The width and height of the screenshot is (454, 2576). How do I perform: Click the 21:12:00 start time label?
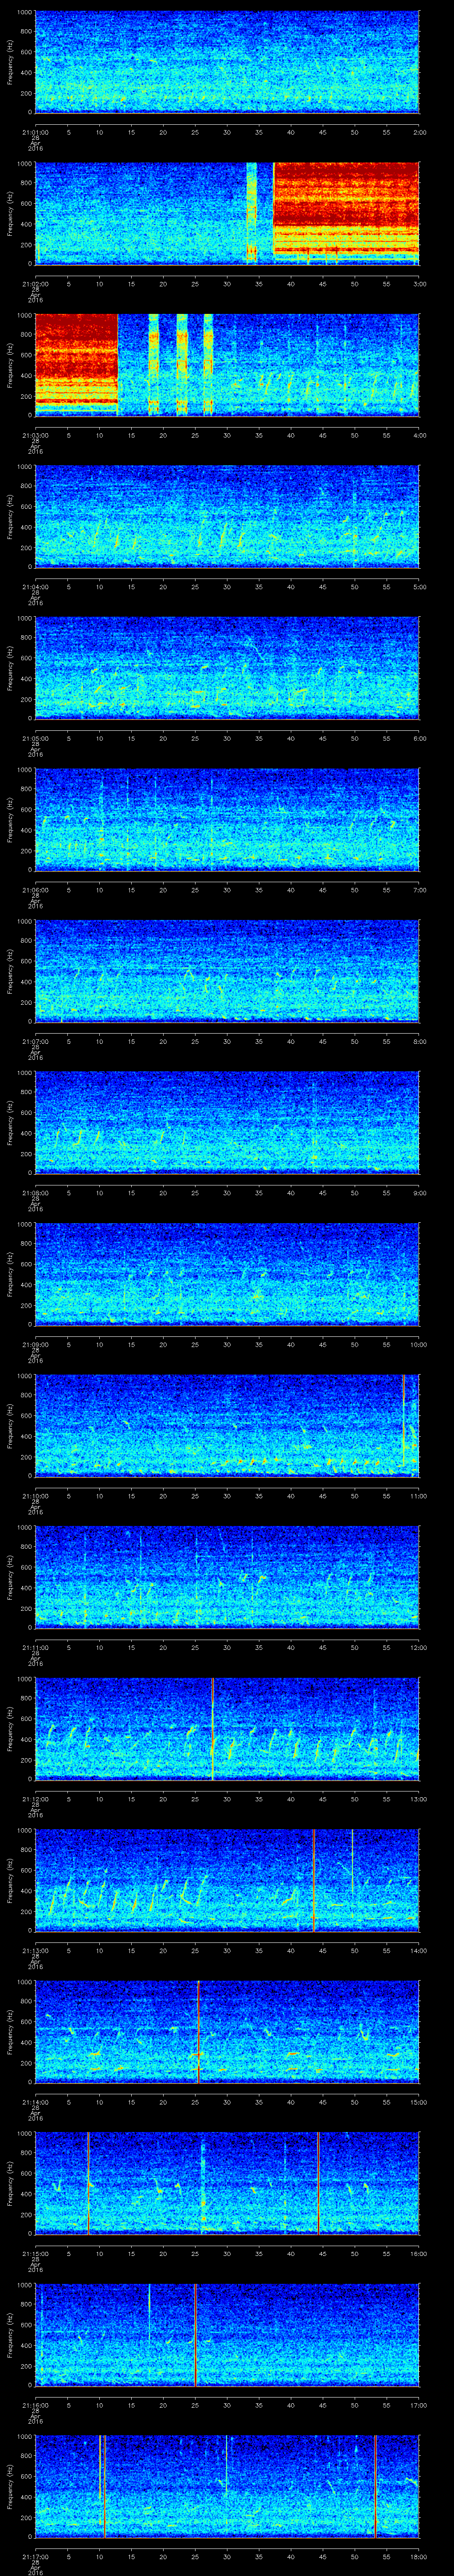[35, 1799]
